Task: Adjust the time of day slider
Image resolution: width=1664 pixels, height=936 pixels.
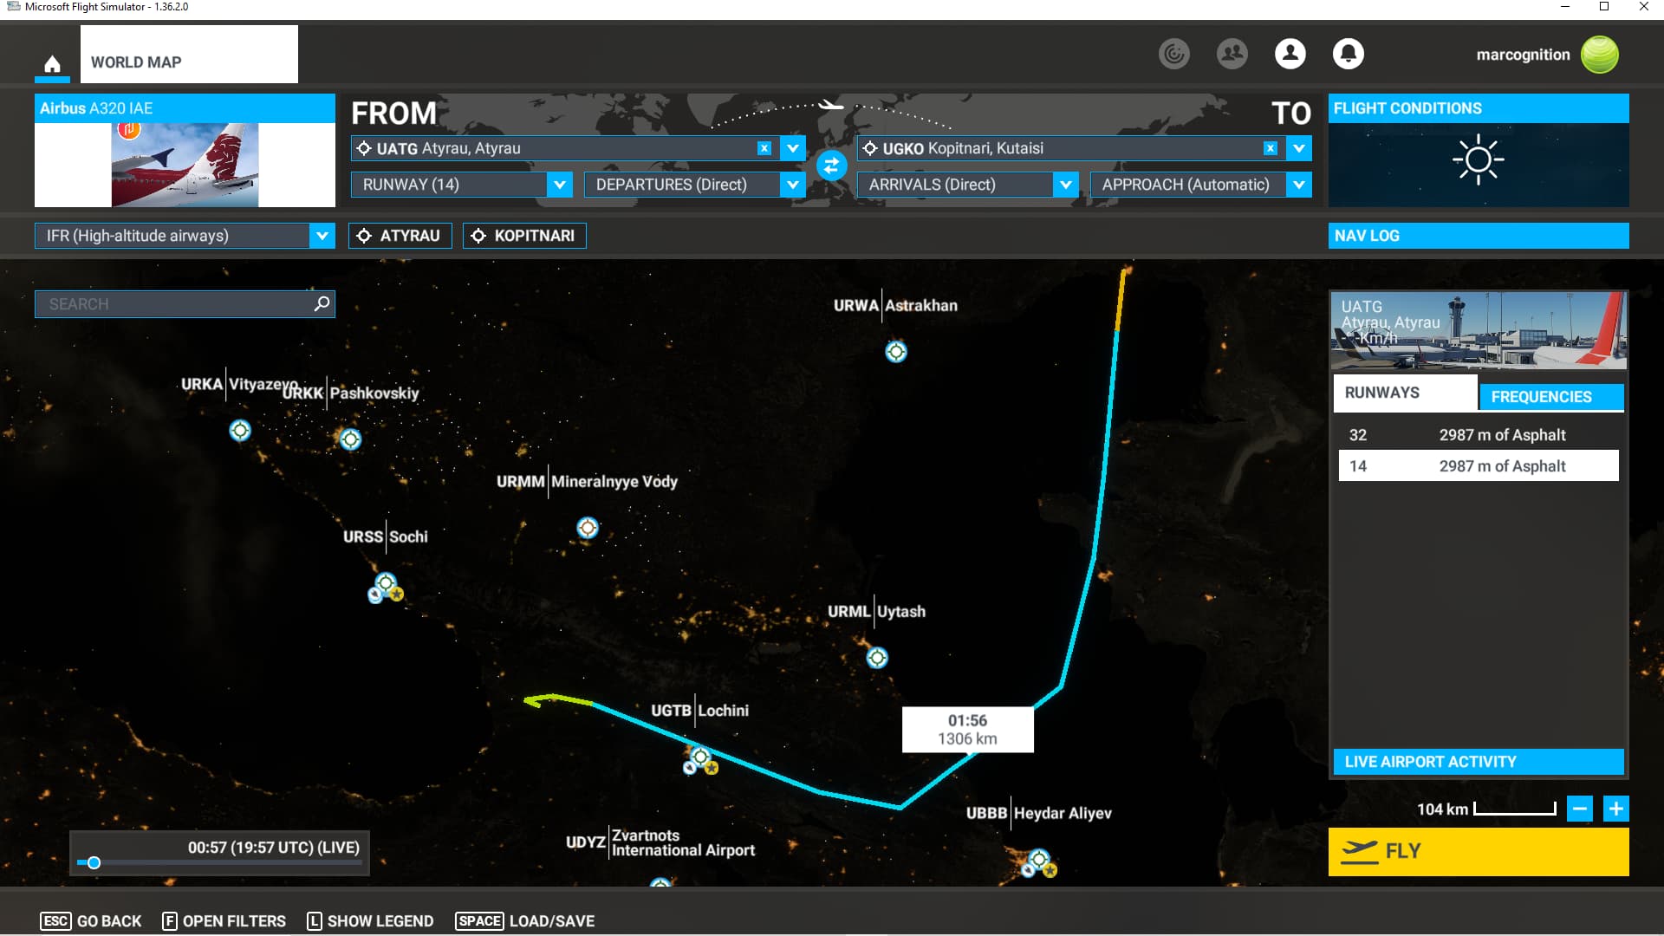Action: coord(94,862)
